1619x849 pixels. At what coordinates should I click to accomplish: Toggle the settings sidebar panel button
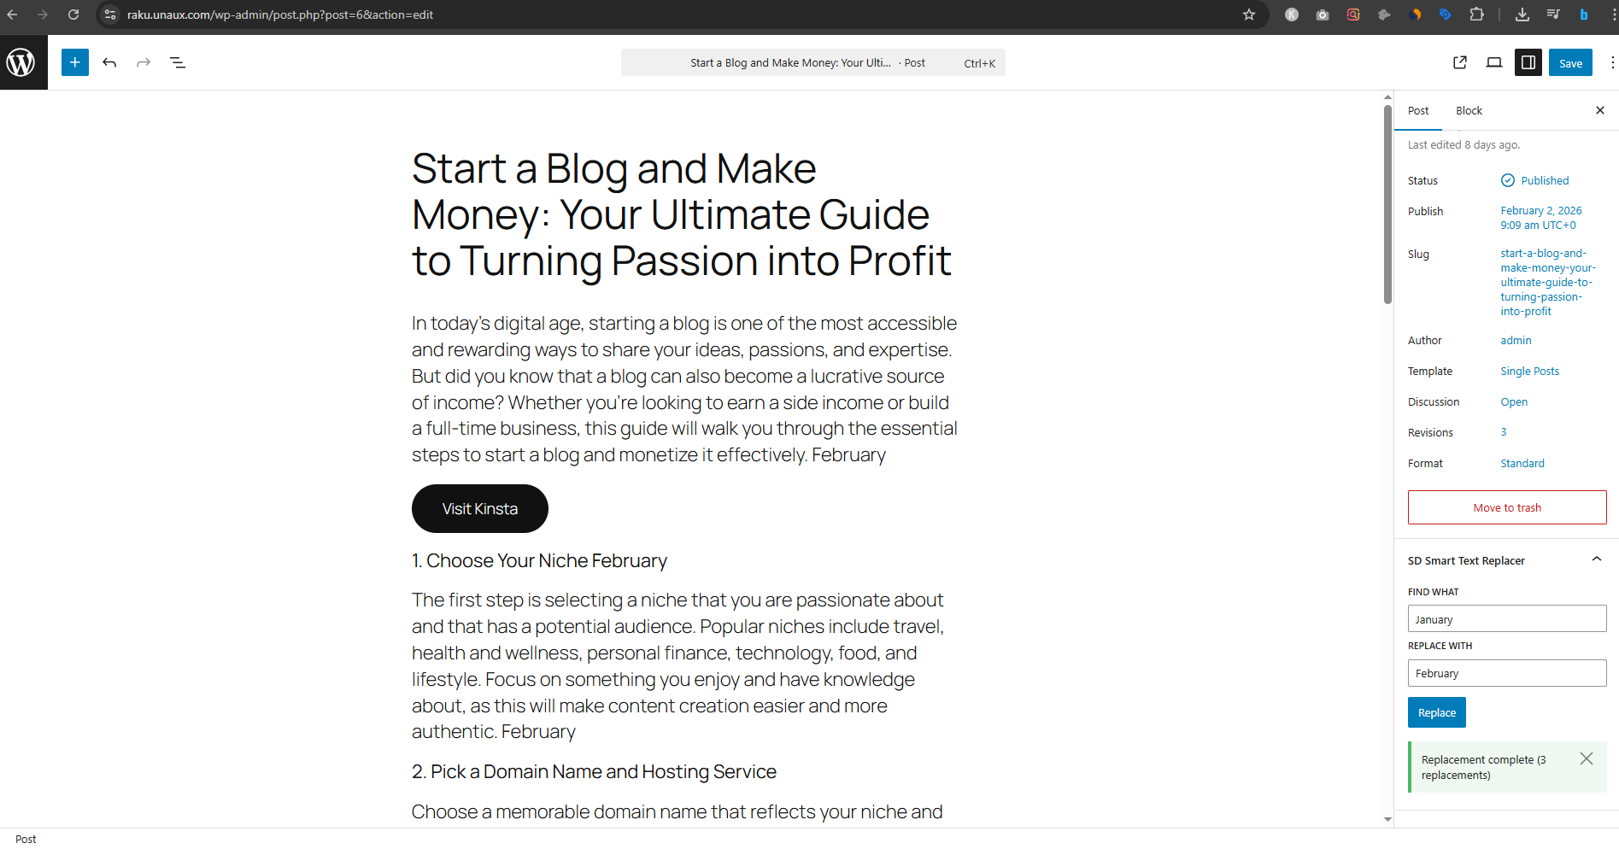click(x=1528, y=62)
